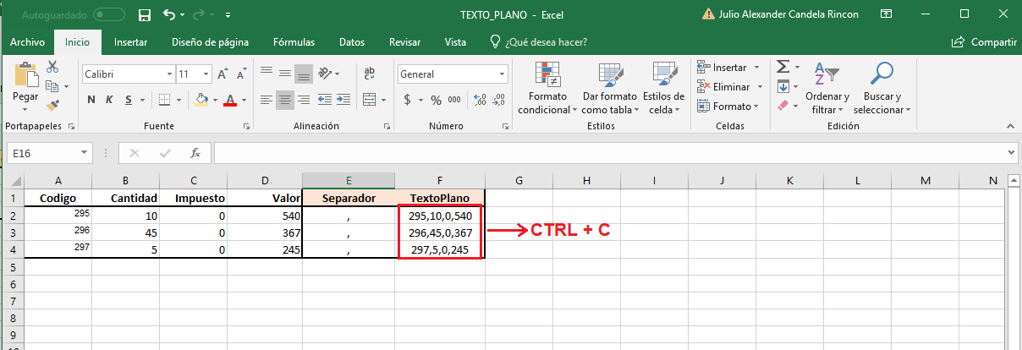Click the Save disk icon
The width and height of the screenshot is (1022, 350).
(x=145, y=15)
